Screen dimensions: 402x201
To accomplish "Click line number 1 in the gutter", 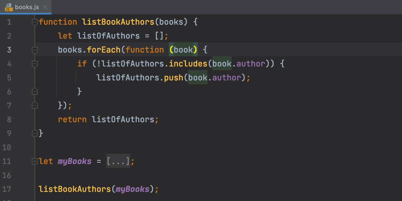I will point(9,22).
